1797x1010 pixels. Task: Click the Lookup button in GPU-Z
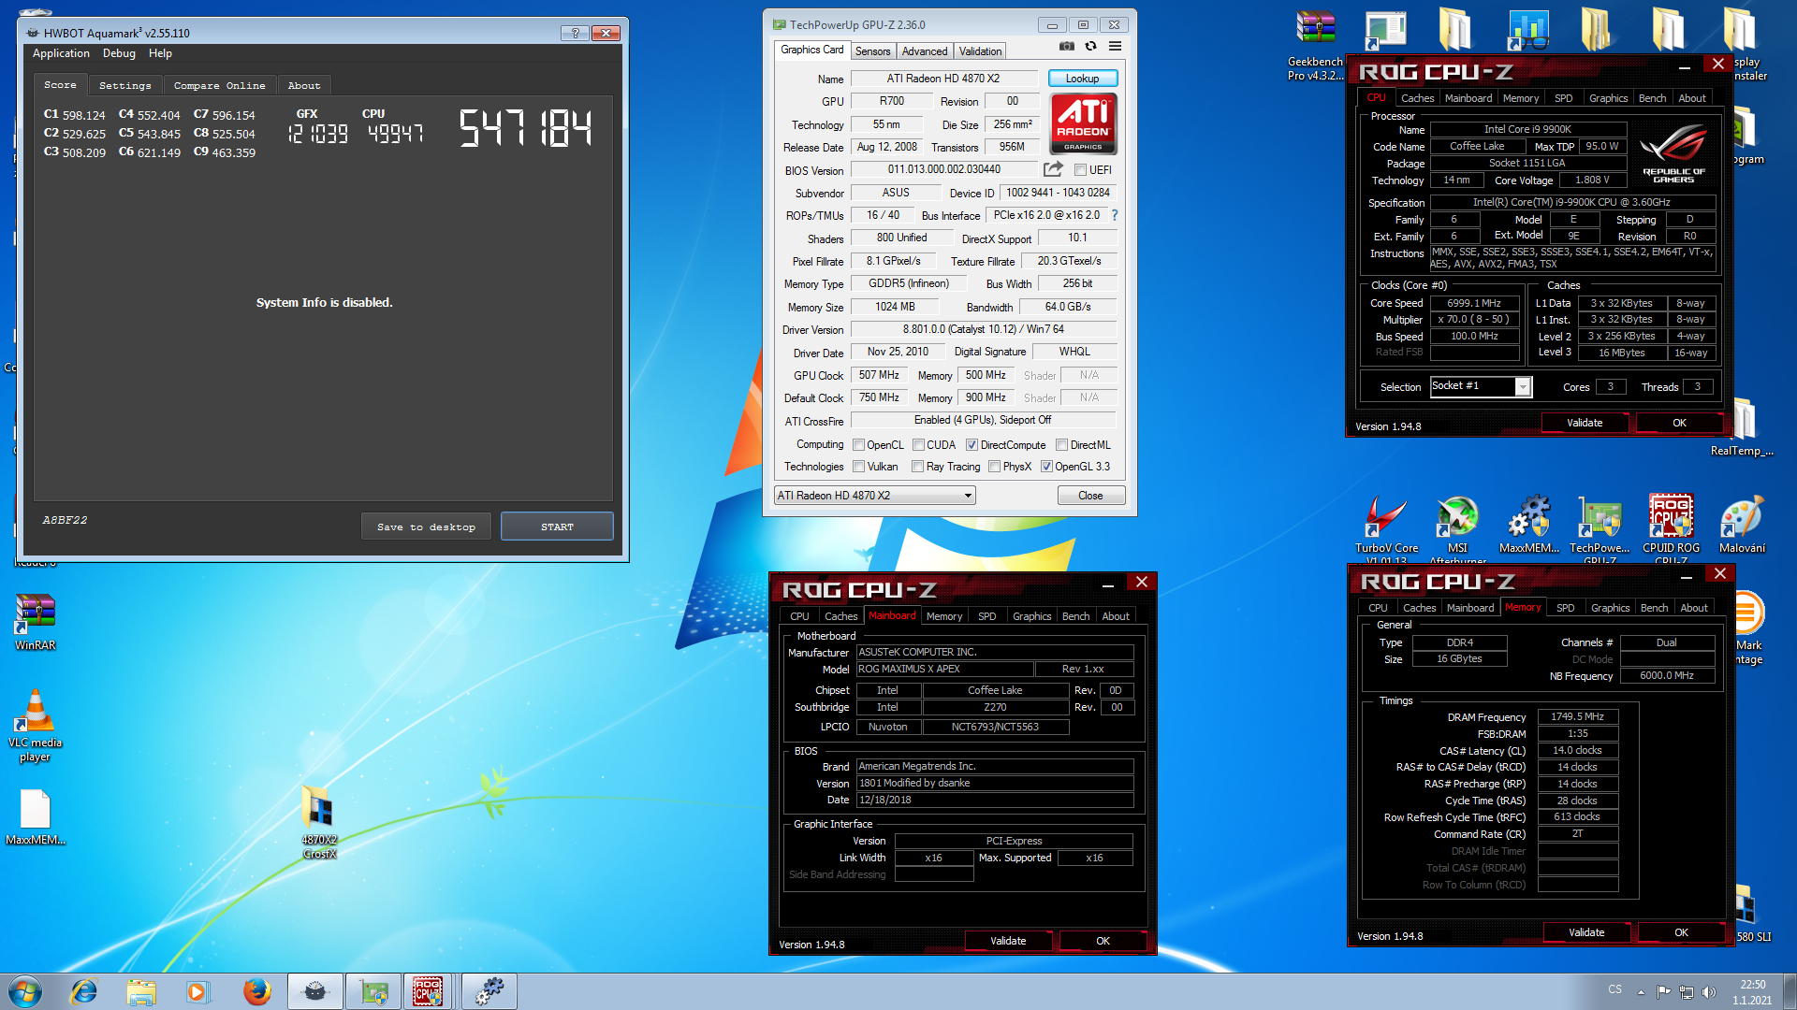pos(1082,79)
